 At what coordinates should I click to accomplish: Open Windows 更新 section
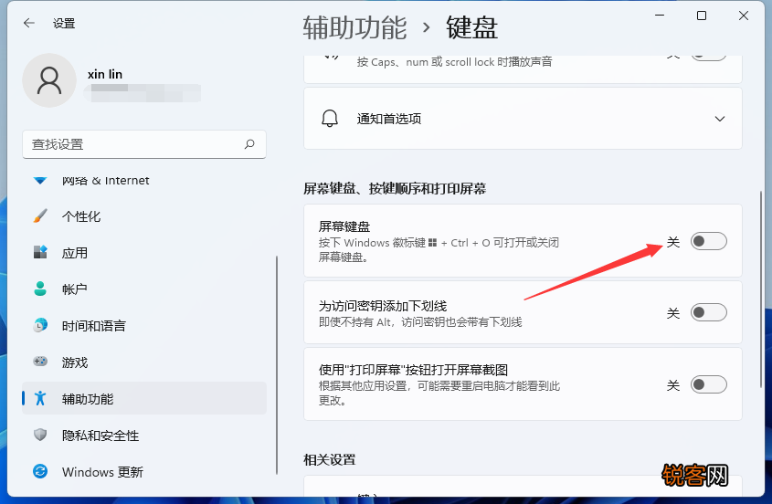tap(144, 471)
